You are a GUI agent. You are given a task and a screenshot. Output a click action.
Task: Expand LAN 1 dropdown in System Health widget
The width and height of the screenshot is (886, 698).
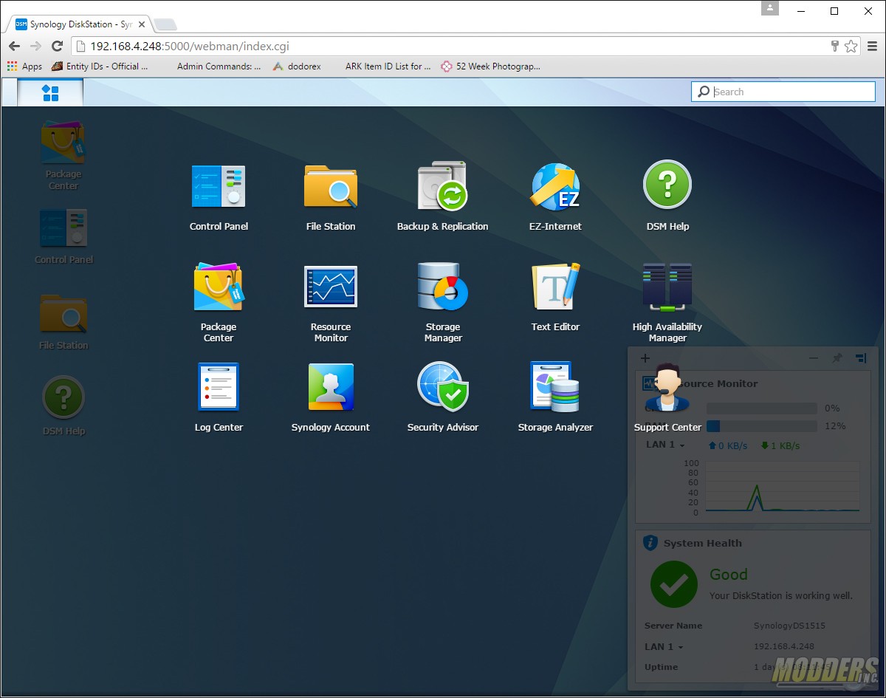[x=664, y=646]
